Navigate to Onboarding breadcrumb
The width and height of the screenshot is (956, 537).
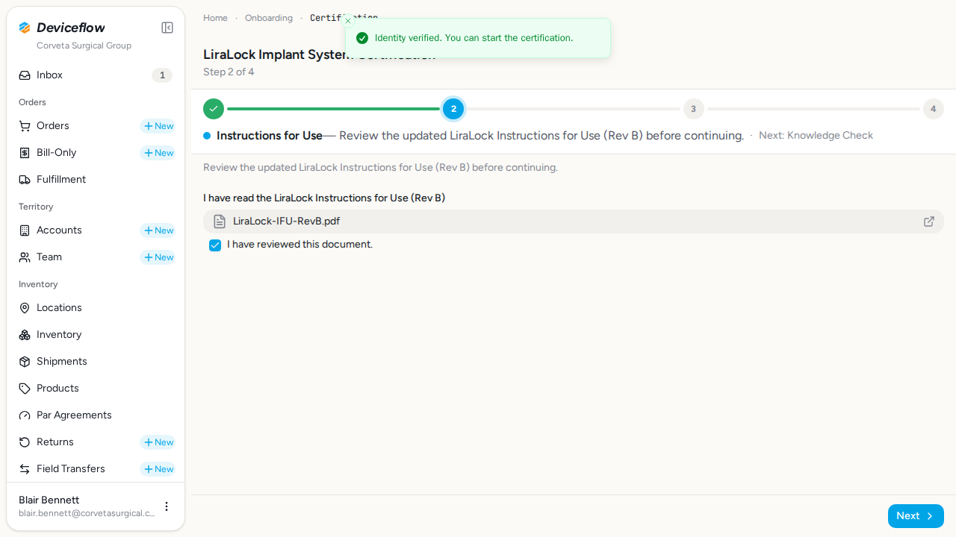coord(269,18)
